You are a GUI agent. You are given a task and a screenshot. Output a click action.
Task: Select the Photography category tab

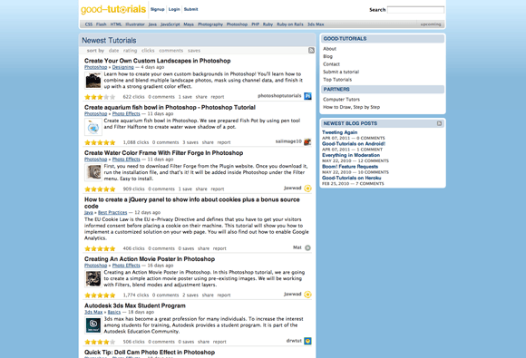[x=210, y=24]
